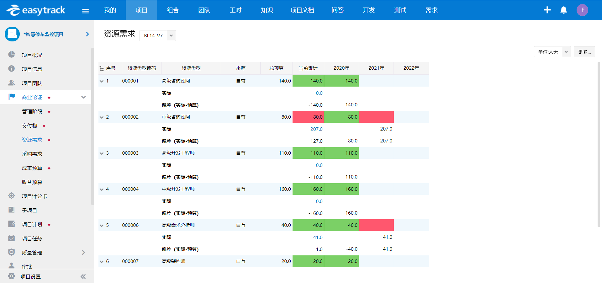
Task: Open the user avatar F
Action: tap(583, 10)
